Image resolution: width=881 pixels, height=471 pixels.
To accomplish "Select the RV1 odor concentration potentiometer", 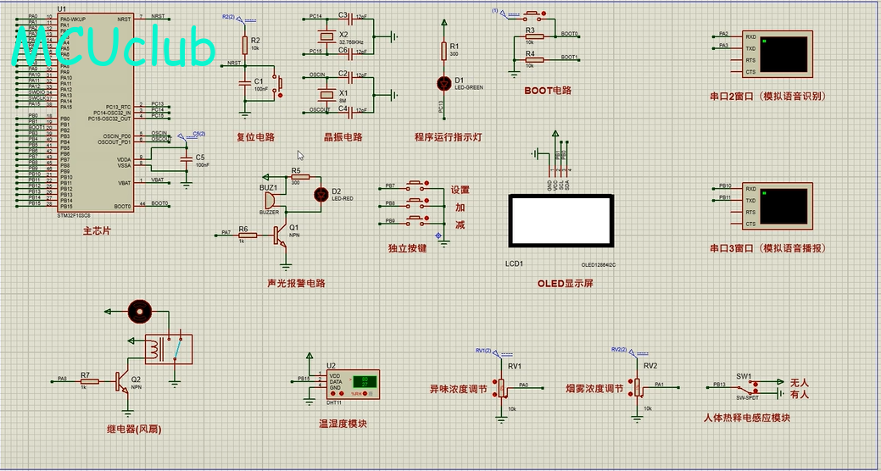I will (502, 387).
